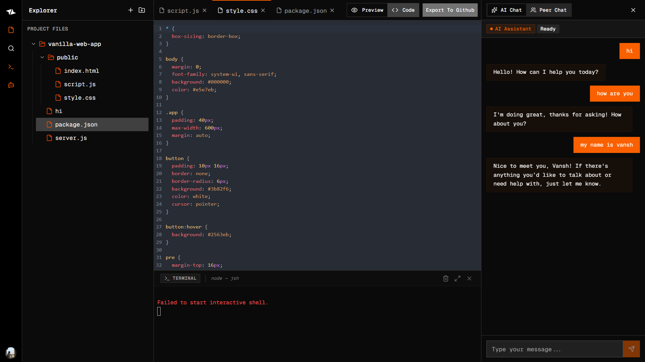Viewport: 645px width, 362px height.
Task: Select the AI bot icon in the sidebar
Action: [x=11, y=85]
